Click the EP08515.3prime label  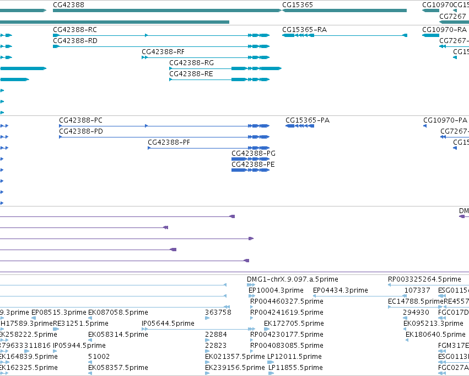click(x=59, y=313)
